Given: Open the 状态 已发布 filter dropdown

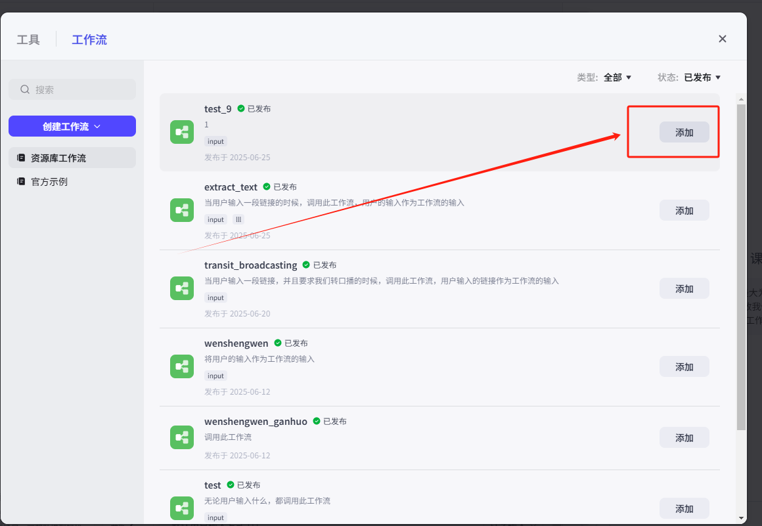Looking at the screenshot, I should click(x=702, y=77).
